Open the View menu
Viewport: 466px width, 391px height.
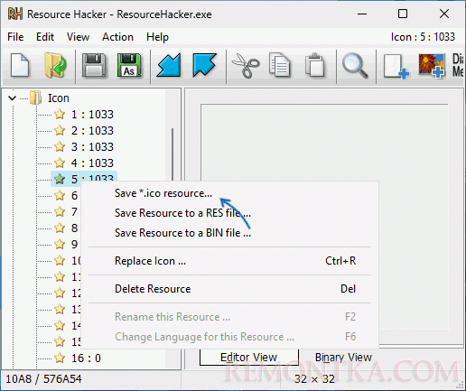click(78, 37)
